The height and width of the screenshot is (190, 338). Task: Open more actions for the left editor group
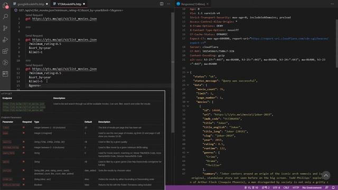coord(168,4)
